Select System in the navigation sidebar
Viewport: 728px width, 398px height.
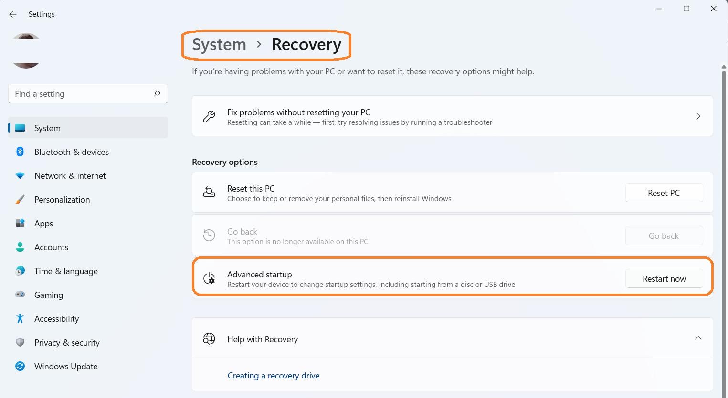(x=47, y=128)
